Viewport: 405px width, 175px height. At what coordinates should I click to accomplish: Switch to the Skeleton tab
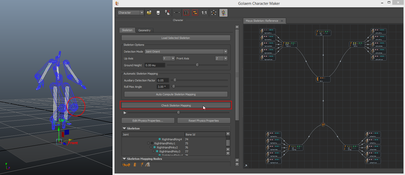(x=127, y=30)
